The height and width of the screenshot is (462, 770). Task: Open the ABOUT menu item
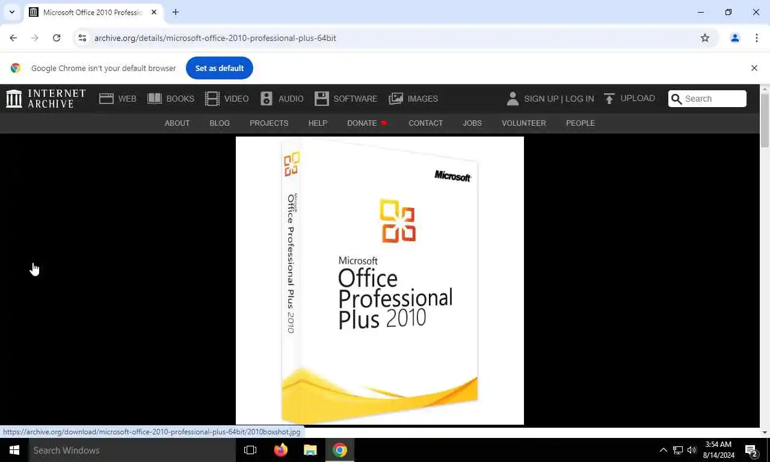pyautogui.click(x=177, y=123)
